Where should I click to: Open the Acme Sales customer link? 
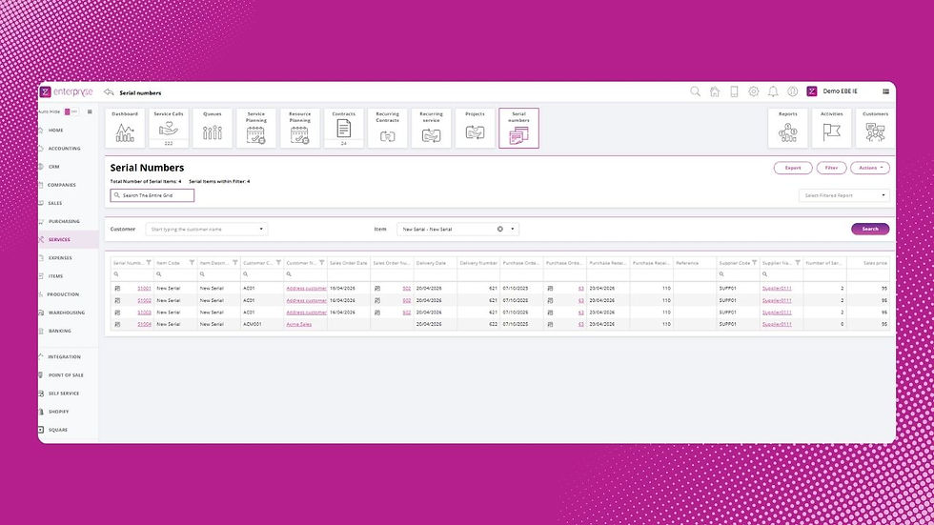click(299, 324)
